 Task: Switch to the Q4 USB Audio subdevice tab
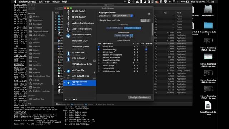tap(115, 28)
